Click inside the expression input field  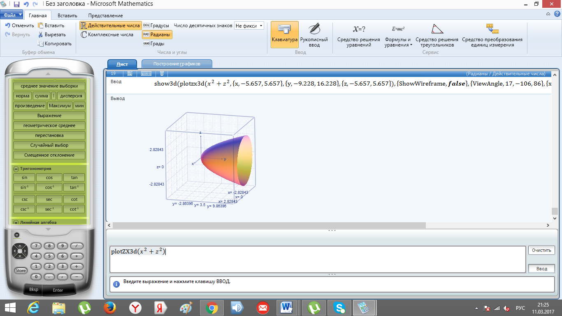point(318,259)
